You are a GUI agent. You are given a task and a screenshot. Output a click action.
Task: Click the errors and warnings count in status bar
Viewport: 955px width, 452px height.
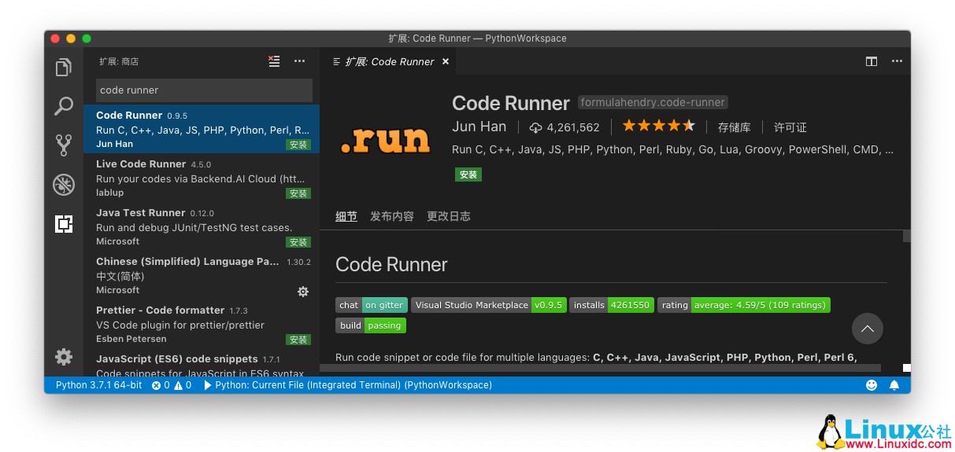pos(172,385)
